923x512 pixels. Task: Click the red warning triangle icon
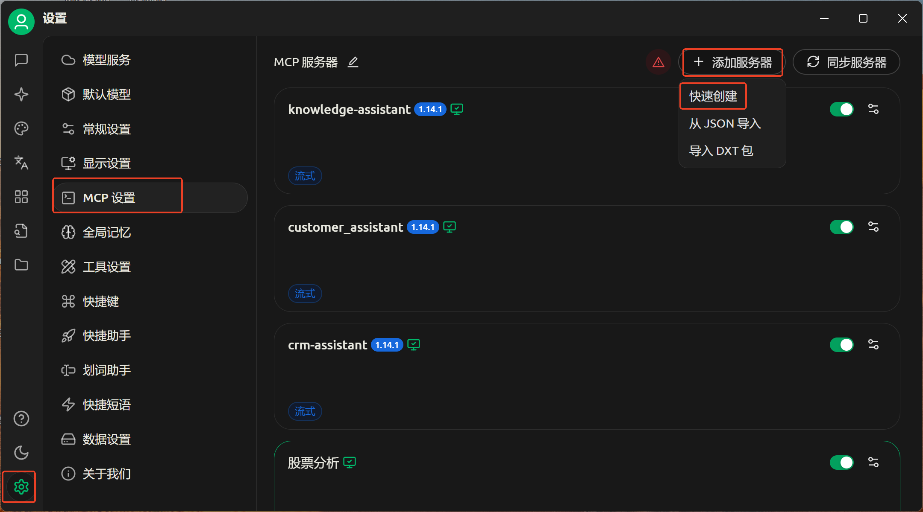658,62
